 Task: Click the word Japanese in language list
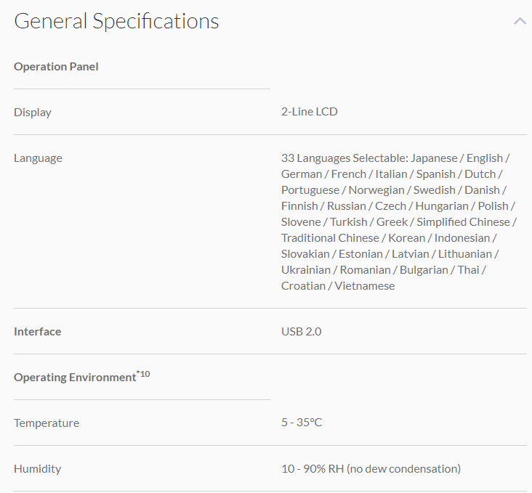point(435,158)
